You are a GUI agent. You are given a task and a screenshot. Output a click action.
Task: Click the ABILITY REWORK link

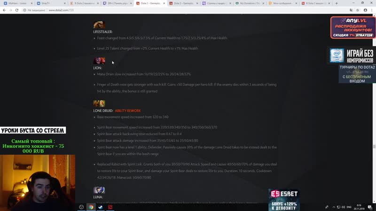tap(128, 111)
